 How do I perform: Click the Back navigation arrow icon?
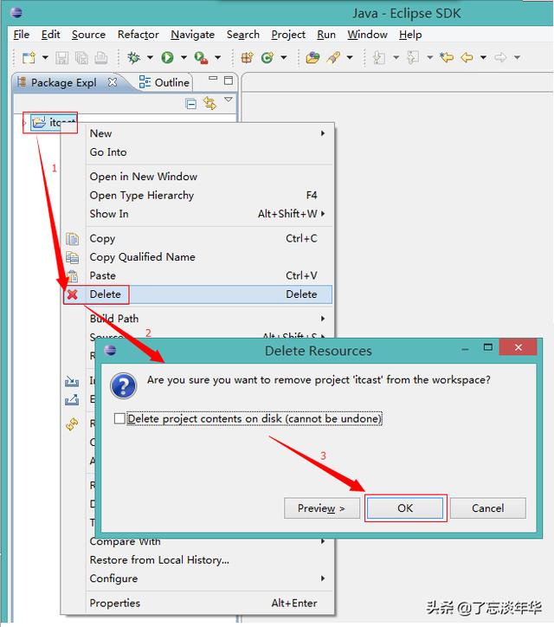(467, 57)
